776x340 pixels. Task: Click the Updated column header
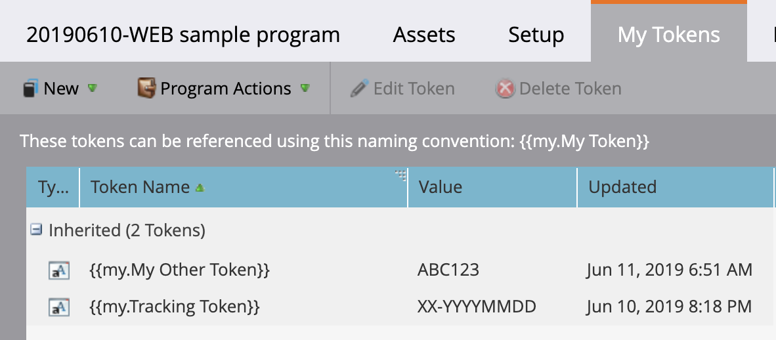pos(622,187)
